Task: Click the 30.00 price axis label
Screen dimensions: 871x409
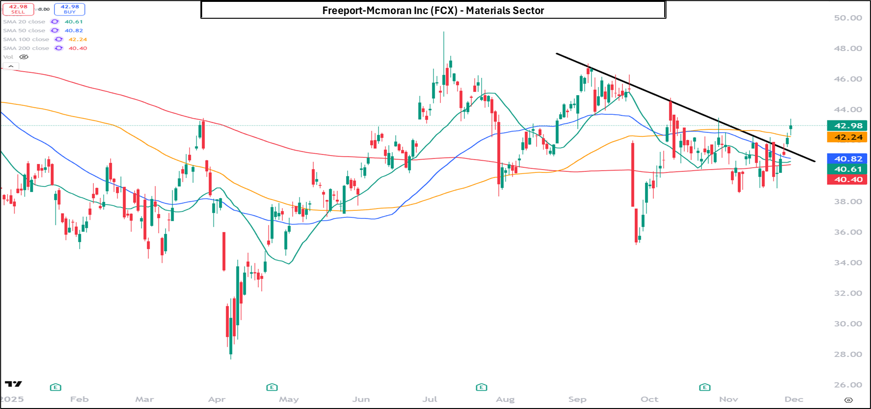Action: pos(848,324)
